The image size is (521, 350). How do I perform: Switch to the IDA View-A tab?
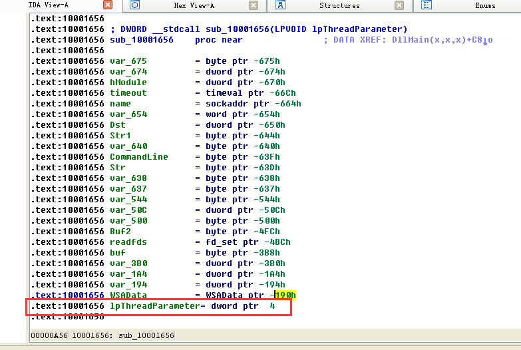(49, 5)
